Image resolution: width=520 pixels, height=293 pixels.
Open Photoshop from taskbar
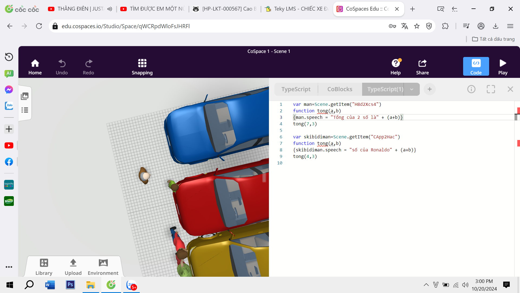(70, 285)
